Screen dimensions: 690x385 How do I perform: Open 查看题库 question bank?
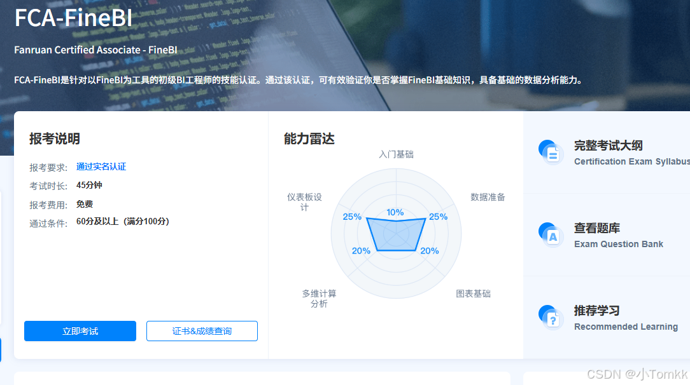(596, 228)
